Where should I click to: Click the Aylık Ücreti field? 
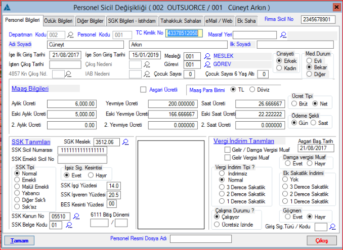[72, 104]
